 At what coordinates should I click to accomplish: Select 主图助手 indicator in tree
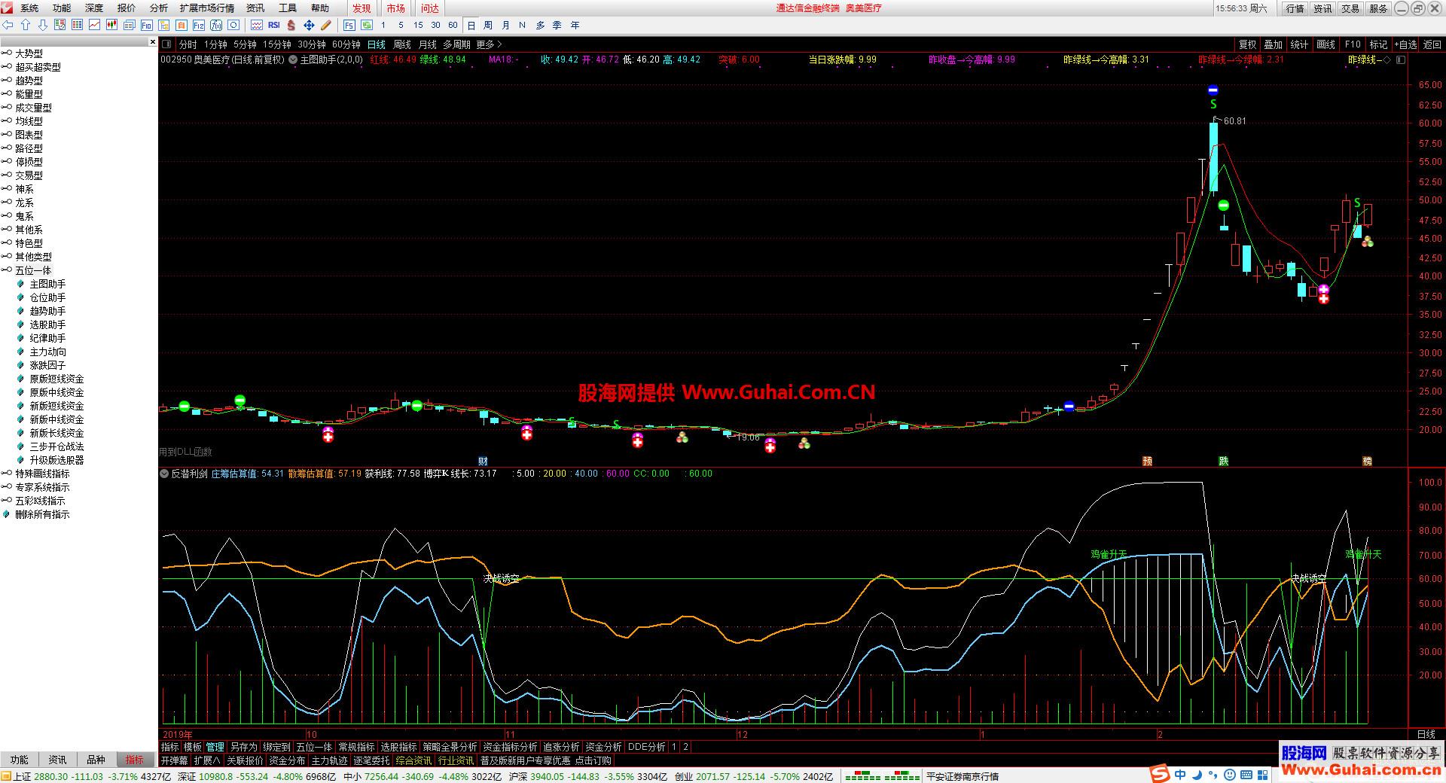point(47,284)
